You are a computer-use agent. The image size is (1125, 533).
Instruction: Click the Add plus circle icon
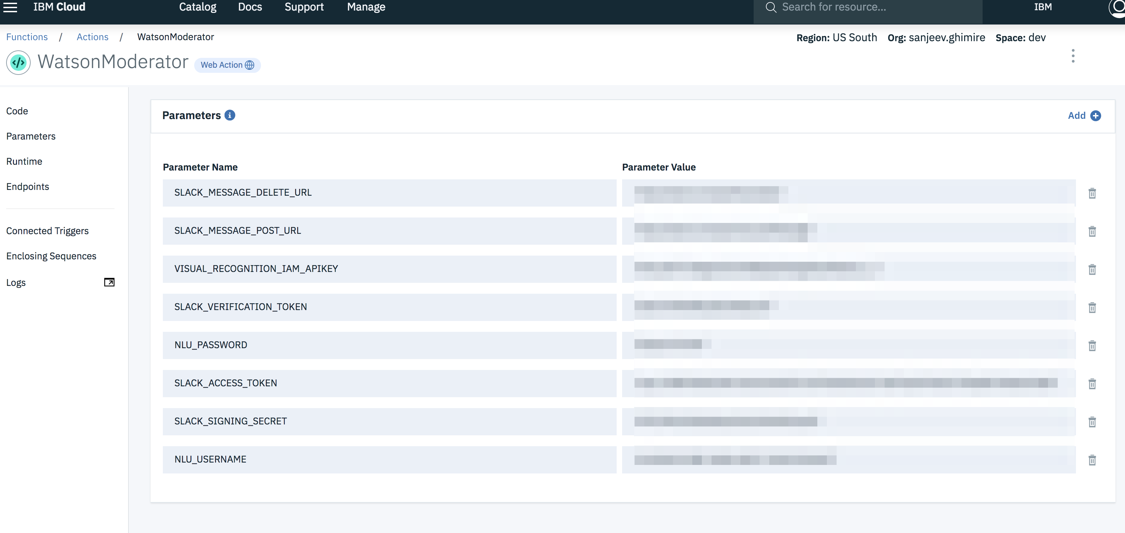pos(1095,116)
